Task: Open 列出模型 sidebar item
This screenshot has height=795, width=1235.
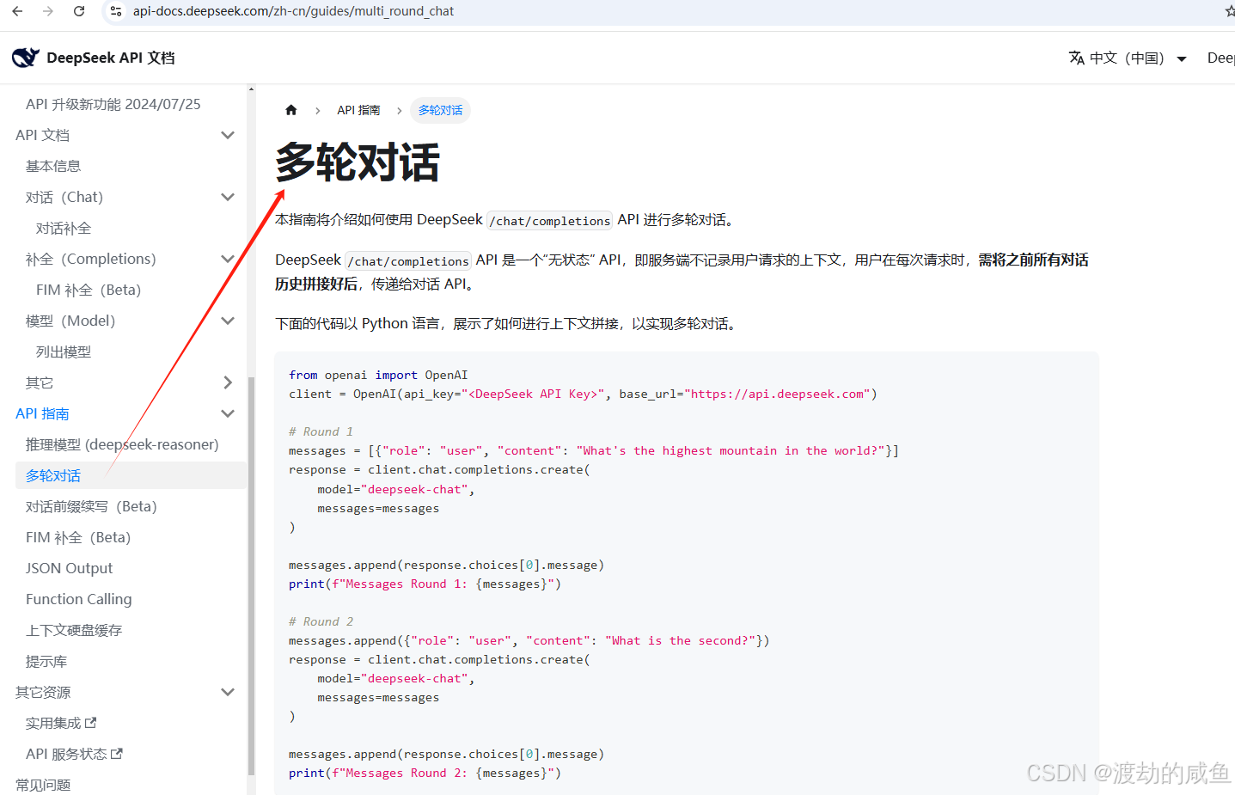Action: [x=64, y=352]
